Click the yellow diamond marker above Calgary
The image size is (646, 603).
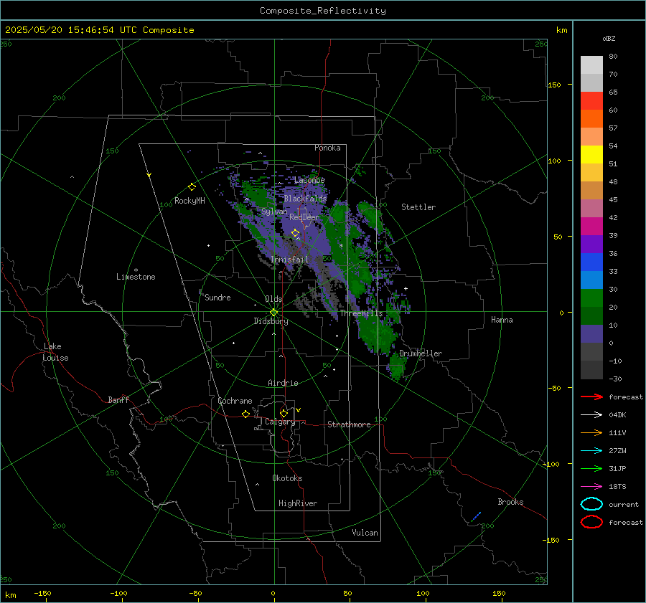(284, 413)
